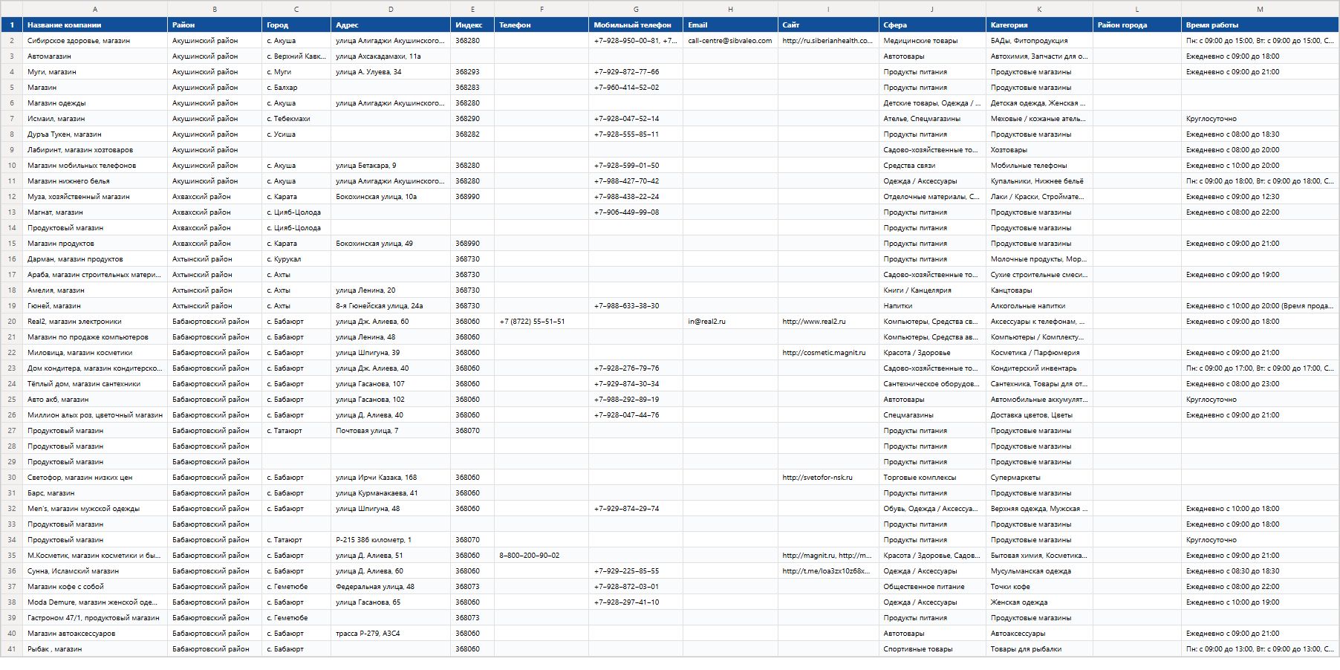Image resolution: width=1340 pixels, height=670 pixels.
Task: Select cell 'Real2, магазин электроники'
Action: click(x=95, y=322)
